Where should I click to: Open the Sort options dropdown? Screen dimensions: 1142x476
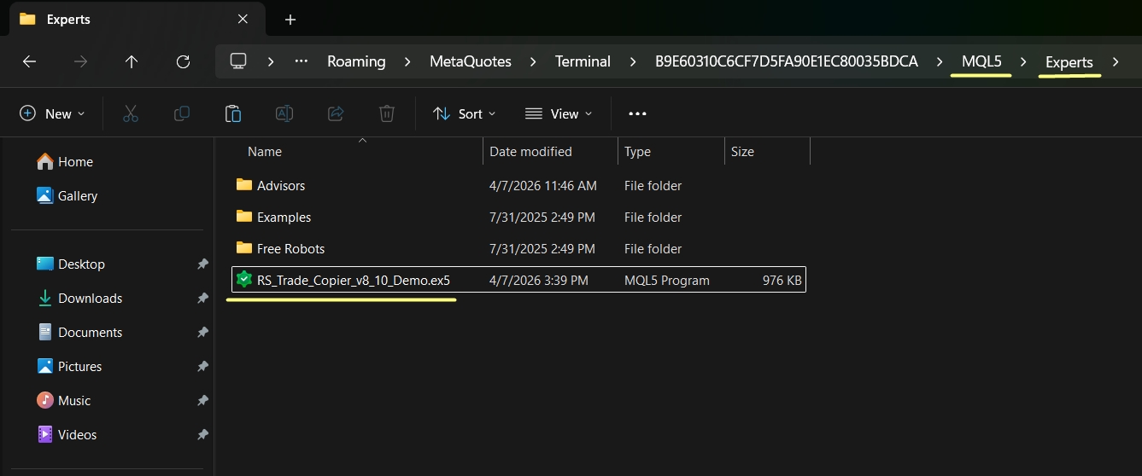464,113
